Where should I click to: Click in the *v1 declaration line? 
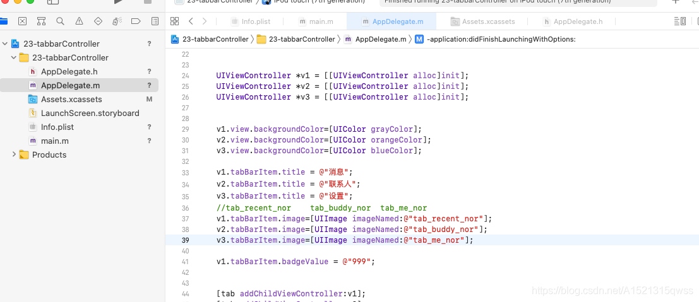tap(342, 75)
